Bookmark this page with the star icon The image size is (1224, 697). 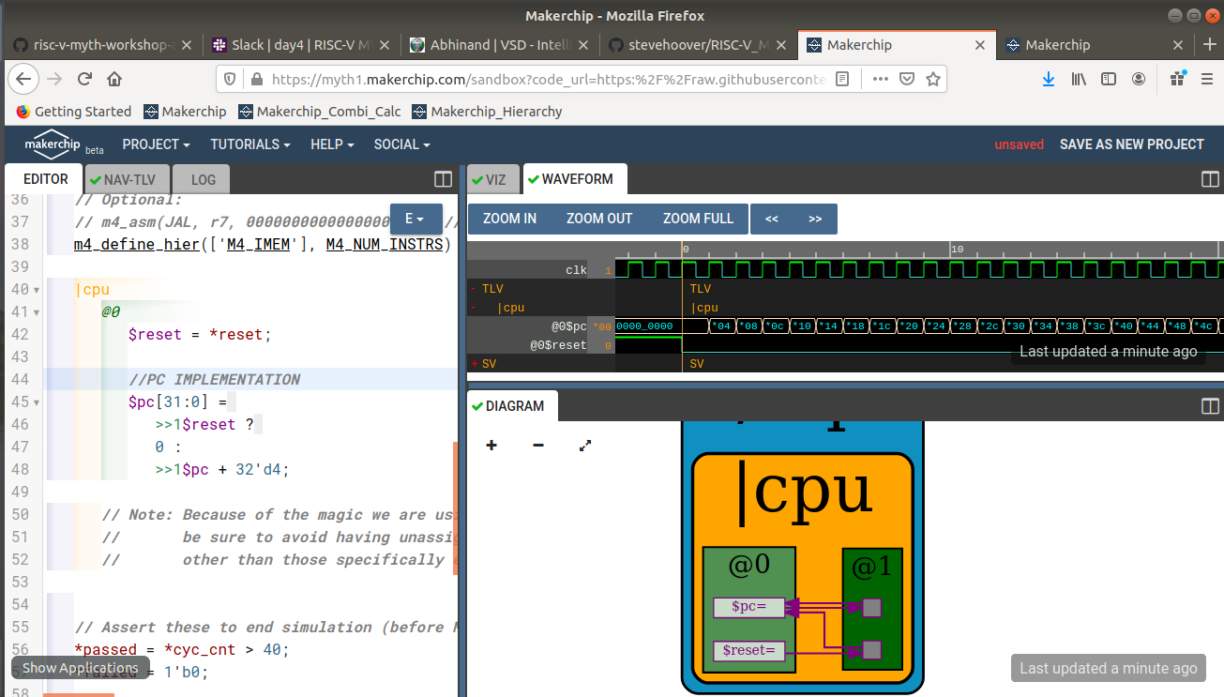(933, 79)
